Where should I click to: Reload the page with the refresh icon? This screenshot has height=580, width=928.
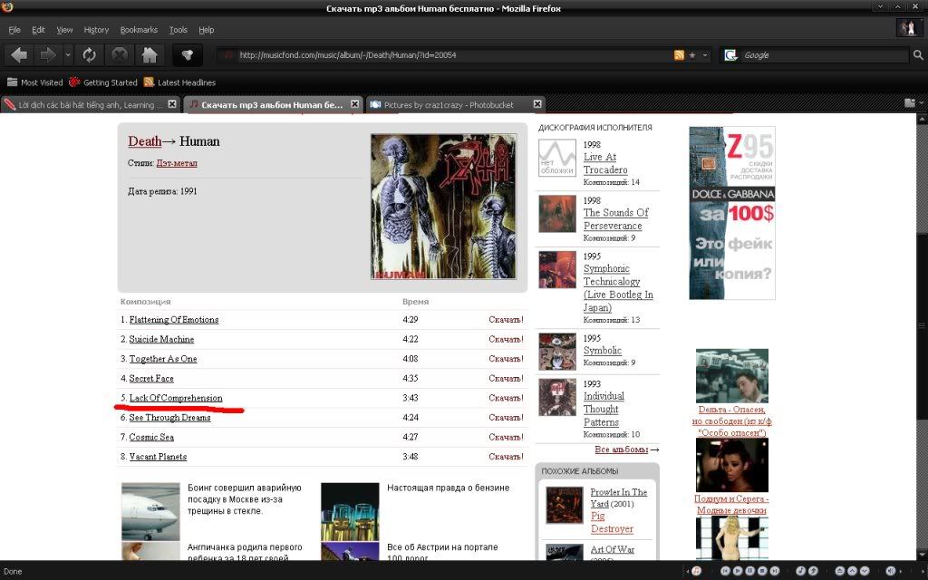tap(89, 55)
